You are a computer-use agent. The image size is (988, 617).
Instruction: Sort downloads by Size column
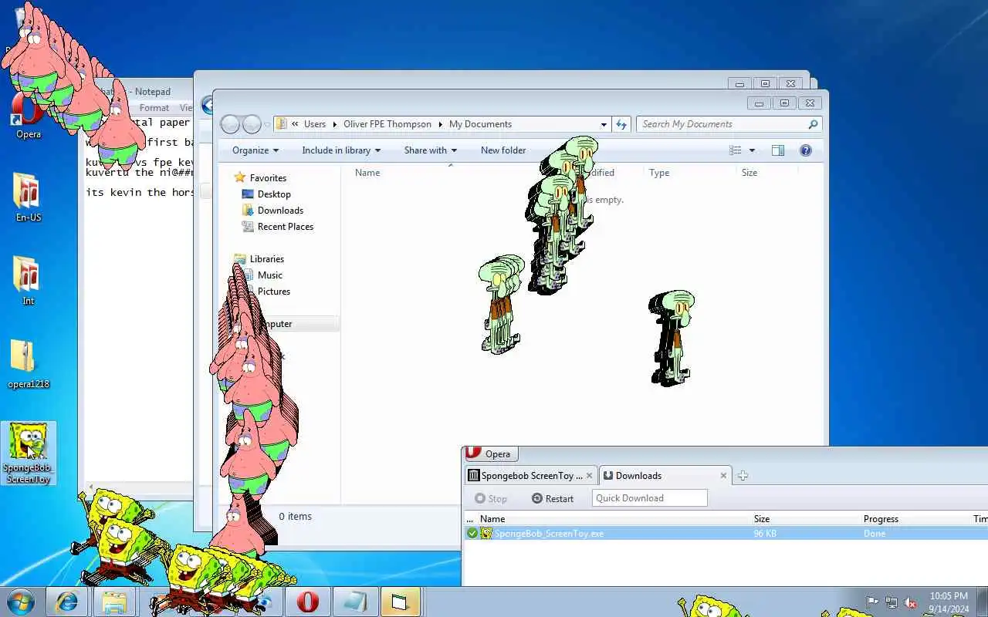click(x=762, y=519)
